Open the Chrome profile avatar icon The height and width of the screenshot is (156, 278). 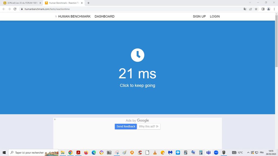pyautogui.click(x=268, y=9)
